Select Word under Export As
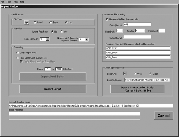This screenshot has height=137, width=179. 135,74
